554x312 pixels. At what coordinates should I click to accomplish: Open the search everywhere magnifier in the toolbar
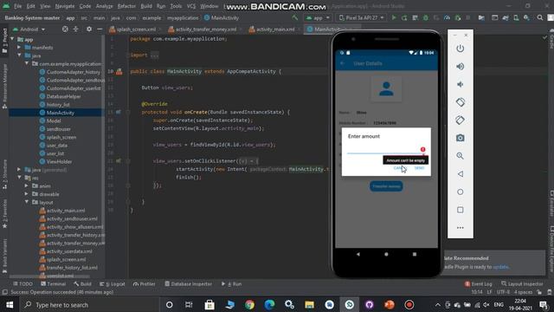(540, 17)
